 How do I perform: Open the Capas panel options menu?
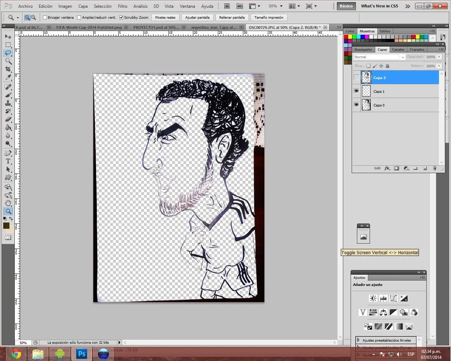[x=441, y=50]
